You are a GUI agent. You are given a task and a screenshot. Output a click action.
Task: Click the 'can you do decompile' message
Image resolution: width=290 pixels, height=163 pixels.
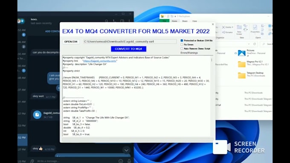45,52
